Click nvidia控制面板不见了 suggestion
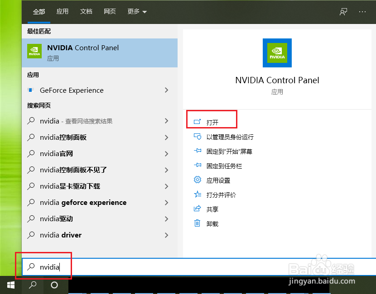 click(x=100, y=170)
